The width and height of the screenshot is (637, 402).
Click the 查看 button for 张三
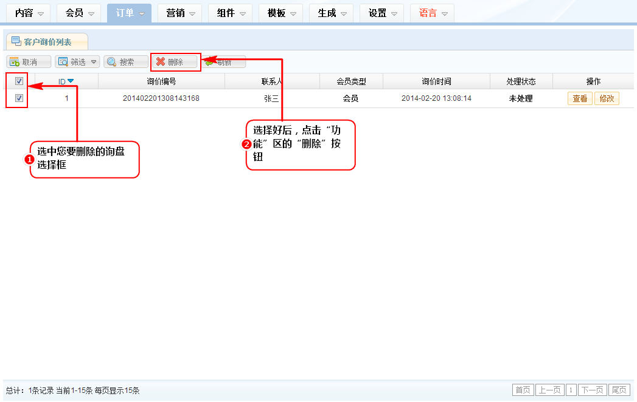click(x=580, y=98)
